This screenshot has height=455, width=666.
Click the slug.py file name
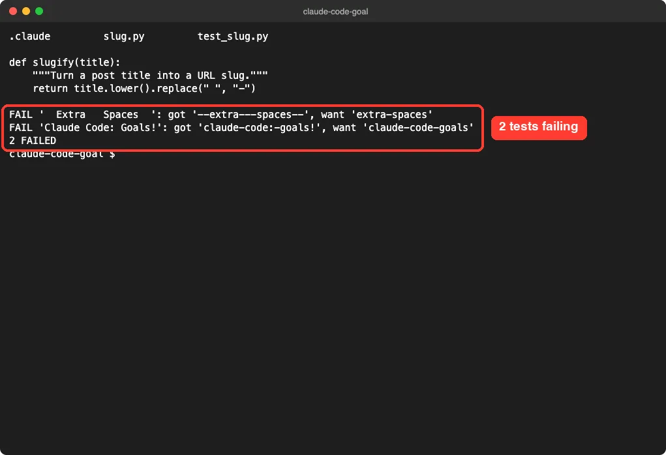click(123, 37)
